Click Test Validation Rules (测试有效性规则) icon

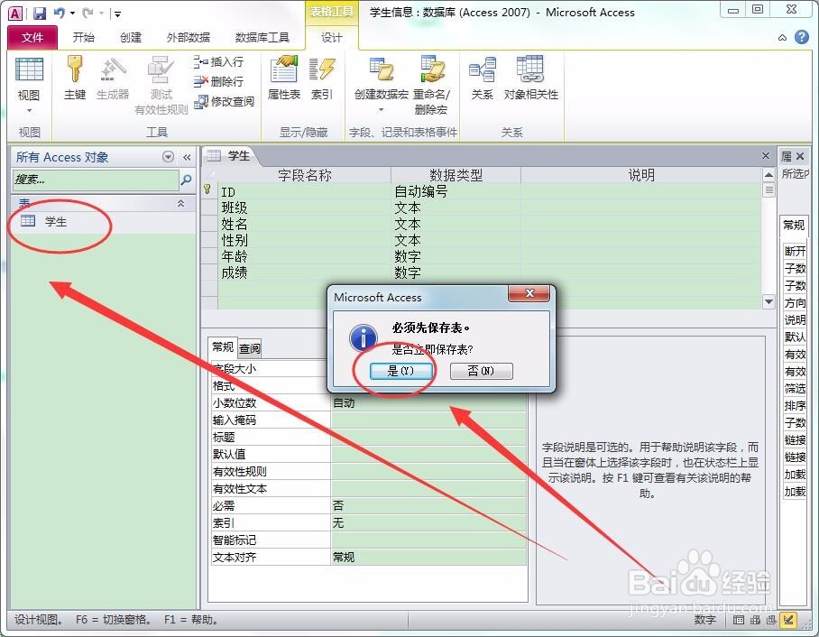click(161, 85)
